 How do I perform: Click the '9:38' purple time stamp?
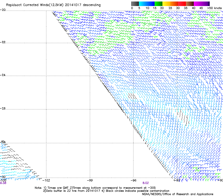(x=3, y=183)
